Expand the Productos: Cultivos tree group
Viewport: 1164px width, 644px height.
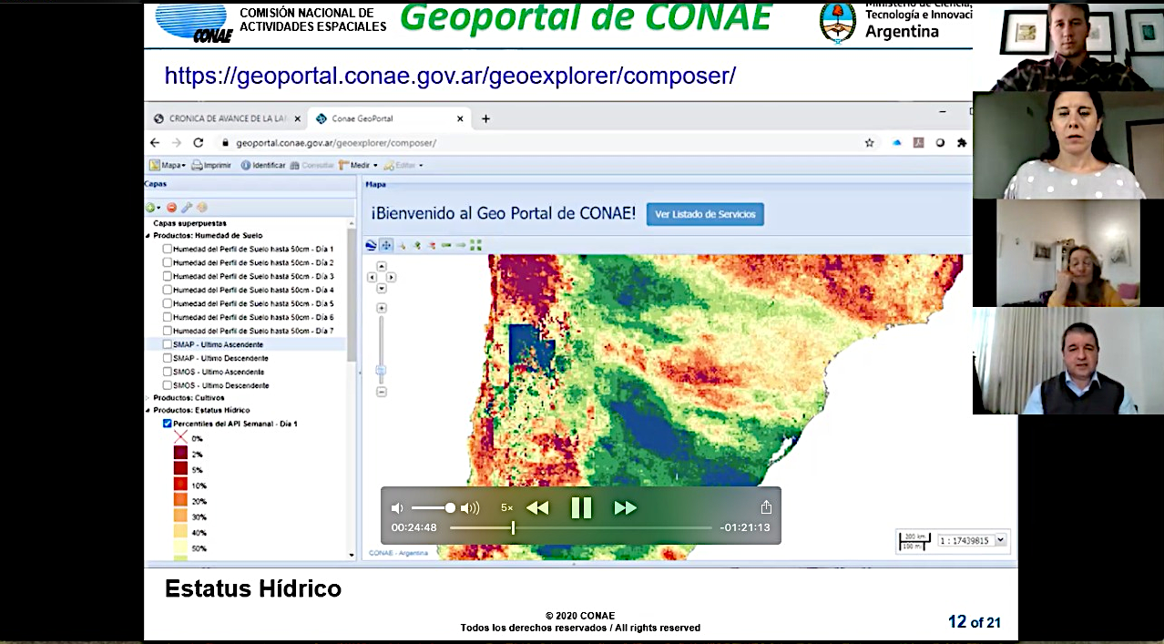pos(148,398)
